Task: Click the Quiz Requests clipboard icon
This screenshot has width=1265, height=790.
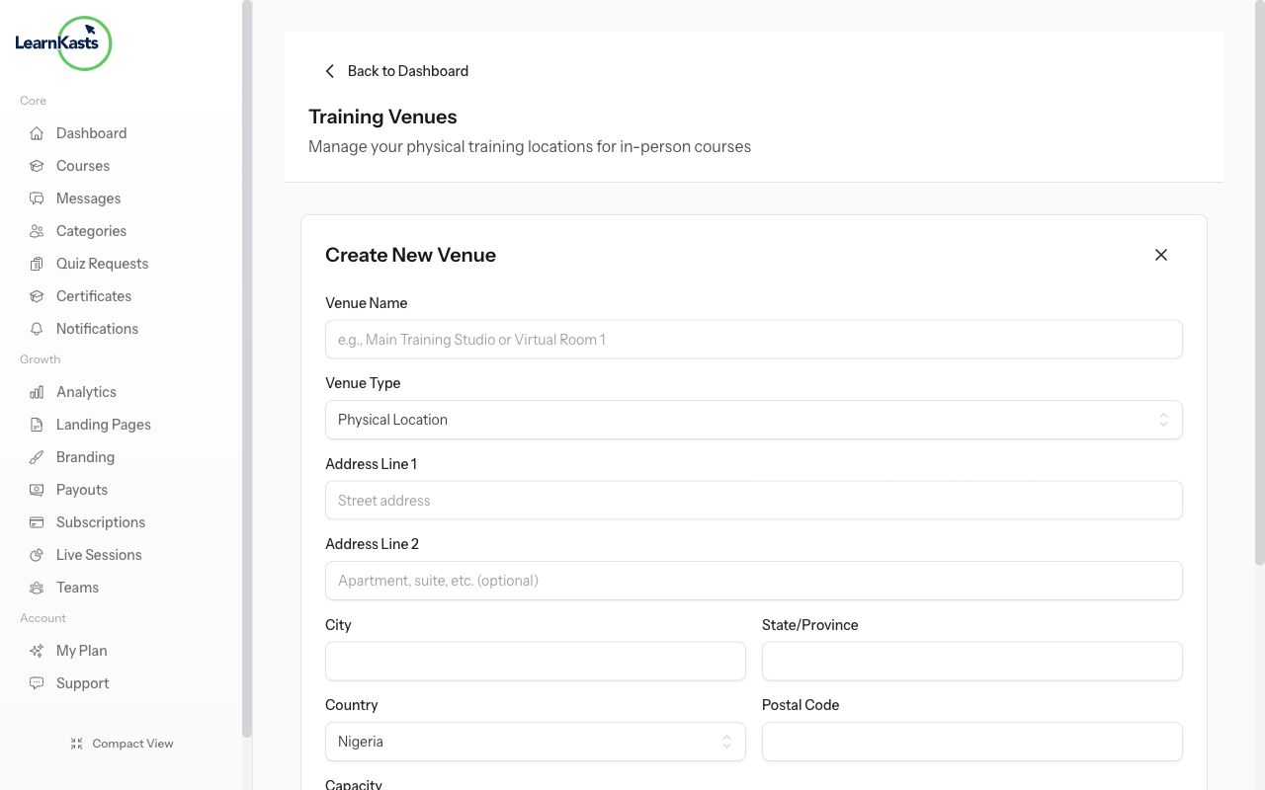Action: coord(37,263)
